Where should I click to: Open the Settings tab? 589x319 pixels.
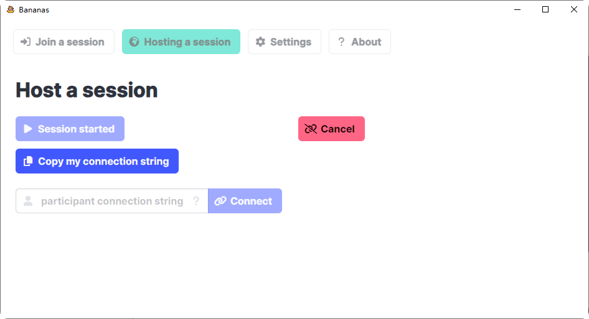pyautogui.click(x=285, y=42)
